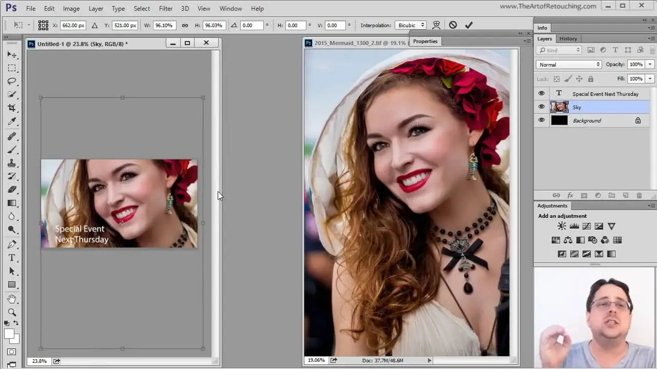Screen dimensions: 657x369
Task: Open the Adjustments panel flyout menu
Action: pos(651,206)
